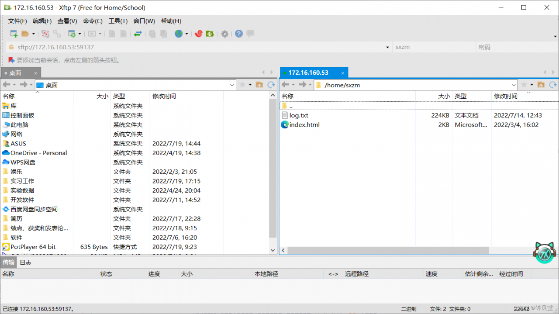Click the New Session toolbar icon
Screen dimensions: 559x314
pyautogui.click(x=14, y=34)
